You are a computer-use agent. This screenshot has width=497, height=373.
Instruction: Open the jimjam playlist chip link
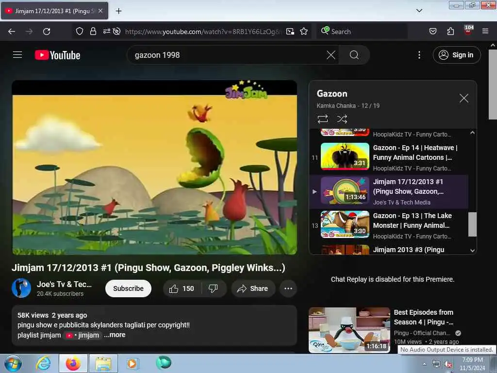pos(83,335)
